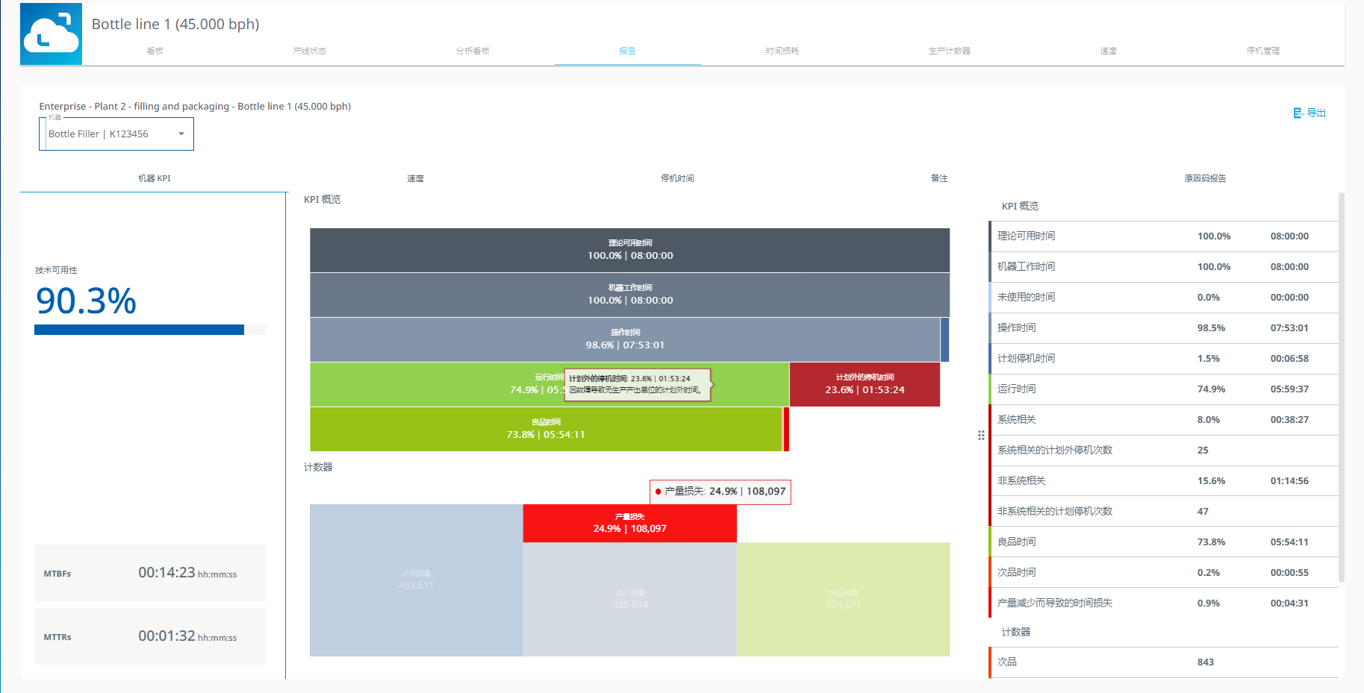Switch to the 停机管理 tab
This screenshot has width=1364, height=693.
click(x=1262, y=51)
